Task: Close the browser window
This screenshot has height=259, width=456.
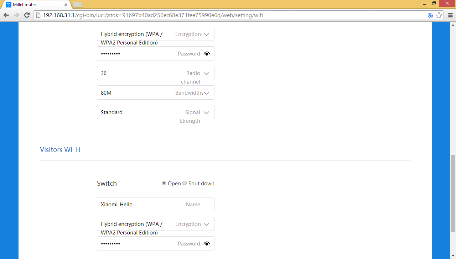Action: 447,3
